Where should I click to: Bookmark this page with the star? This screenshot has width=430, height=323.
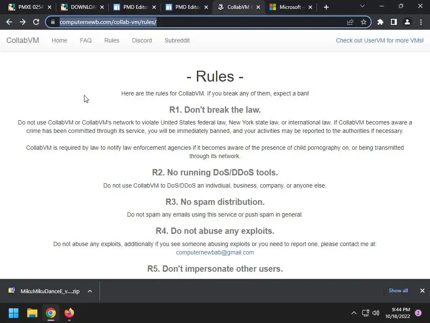tap(364, 22)
